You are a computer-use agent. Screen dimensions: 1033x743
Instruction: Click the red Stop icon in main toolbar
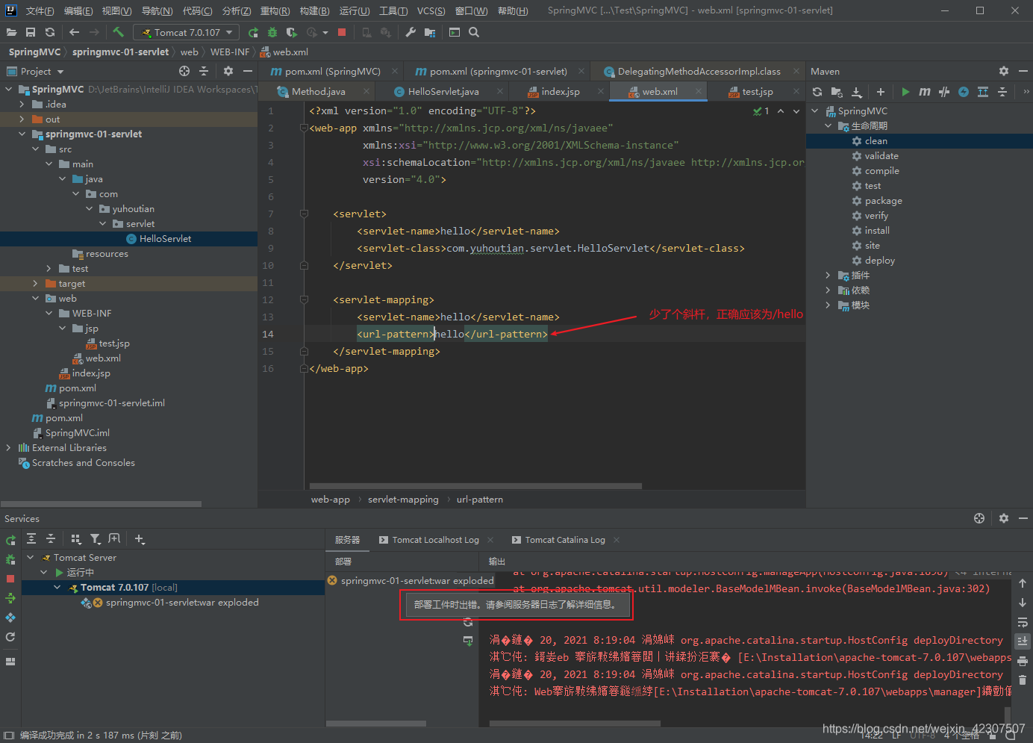pos(342,32)
